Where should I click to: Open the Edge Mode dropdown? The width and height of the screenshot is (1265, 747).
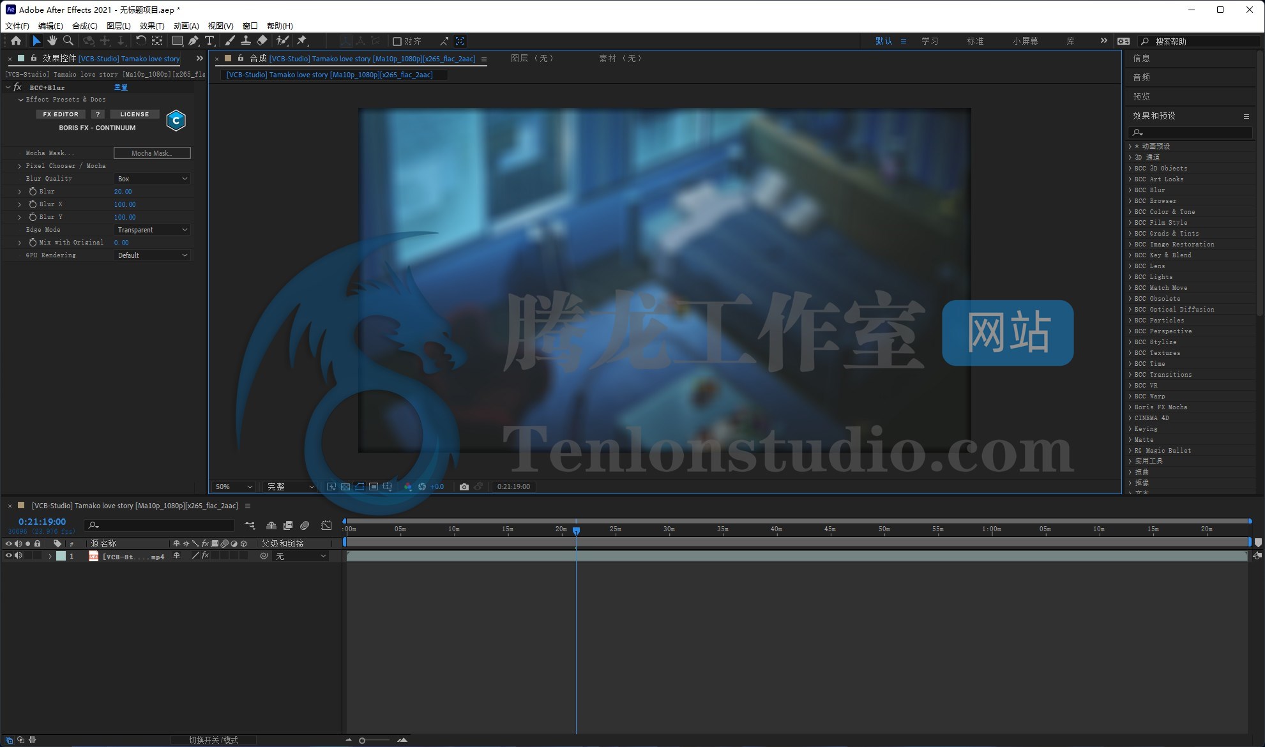coord(152,230)
